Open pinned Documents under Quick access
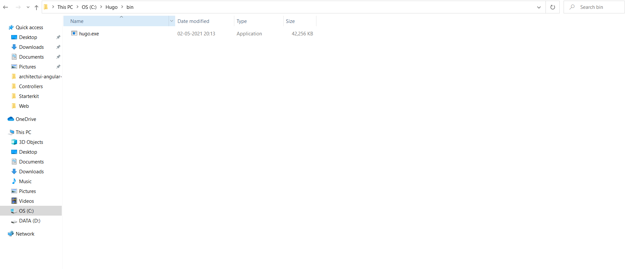The width and height of the screenshot is (627, 269). 31,57
